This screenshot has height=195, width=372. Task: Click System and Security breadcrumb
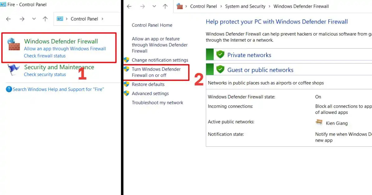245,6
